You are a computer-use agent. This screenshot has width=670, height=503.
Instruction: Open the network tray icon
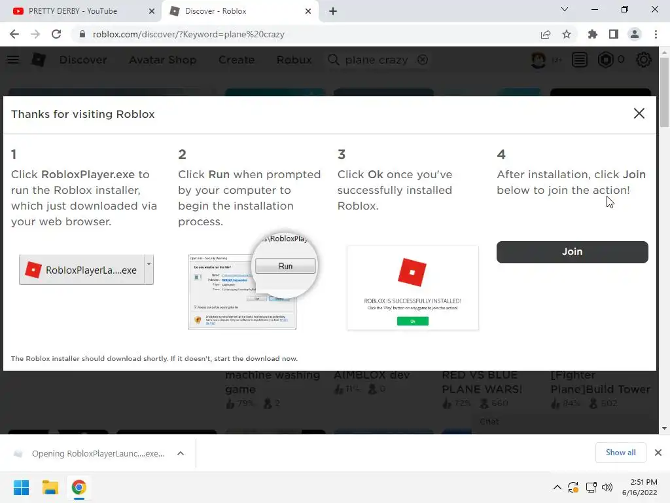[x=591, y=487]
